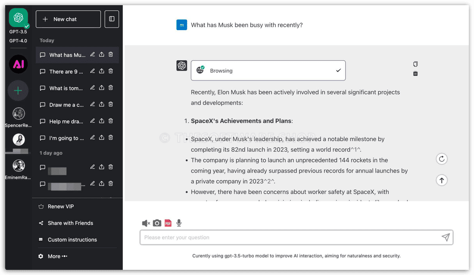Rename the 'What is tom...' chat
Screen dimensions: 474x275
point(93,87)
